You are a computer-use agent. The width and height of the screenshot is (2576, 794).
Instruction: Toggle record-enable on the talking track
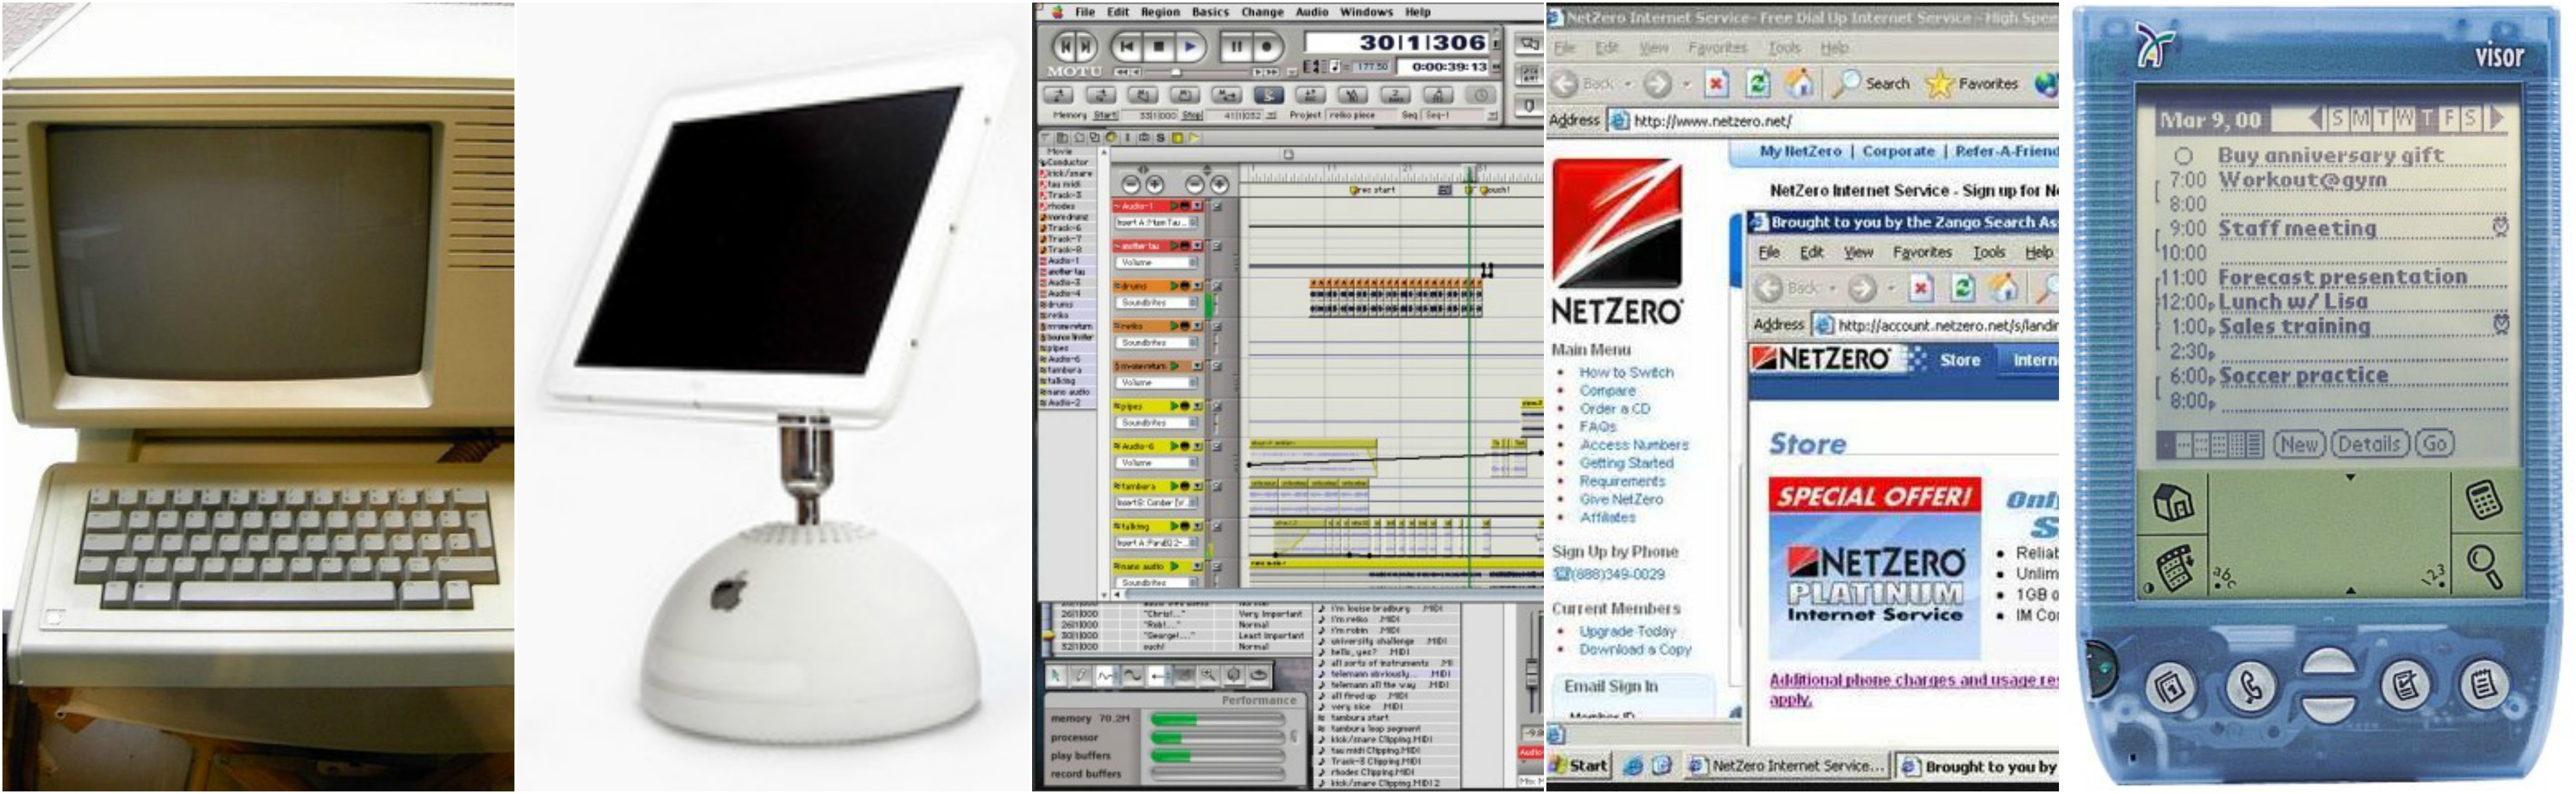point(1185,525)
